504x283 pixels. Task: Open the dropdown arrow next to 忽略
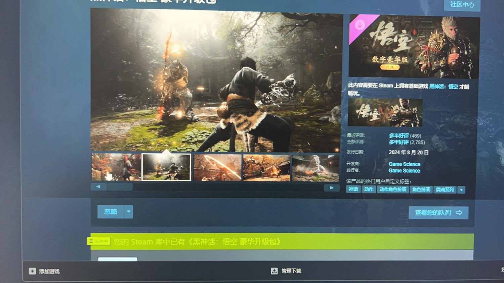click(x=128, y=212)
